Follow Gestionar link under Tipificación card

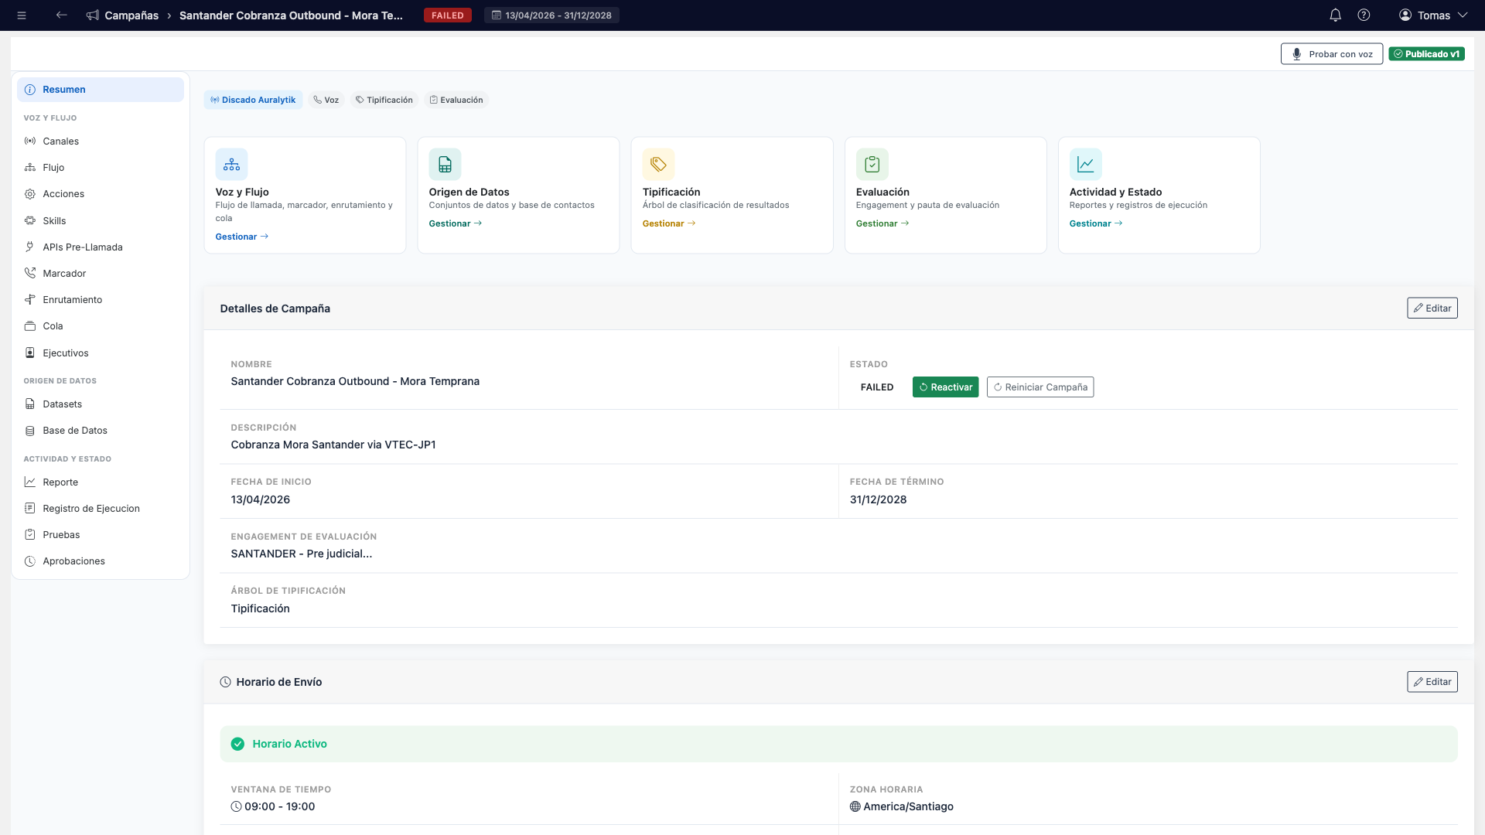(x=669, y=223)
